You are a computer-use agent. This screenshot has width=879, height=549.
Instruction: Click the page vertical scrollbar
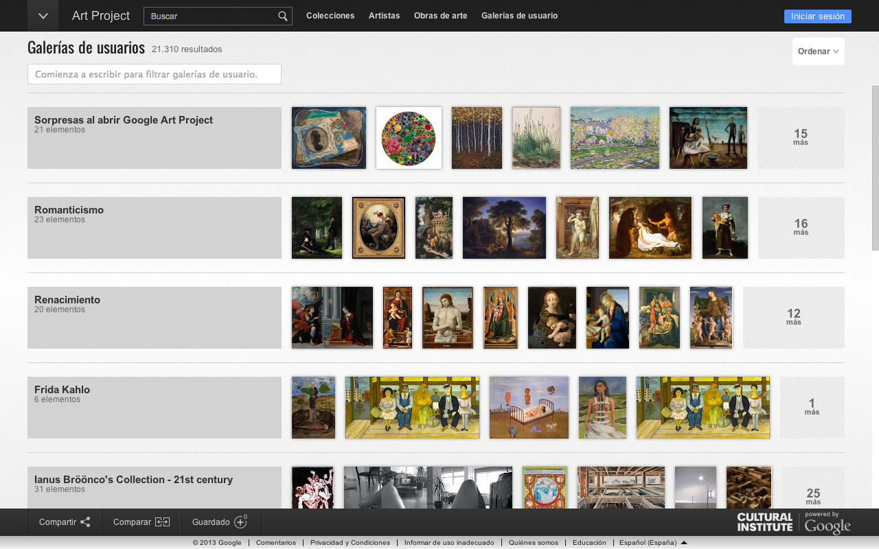(875, 168)
